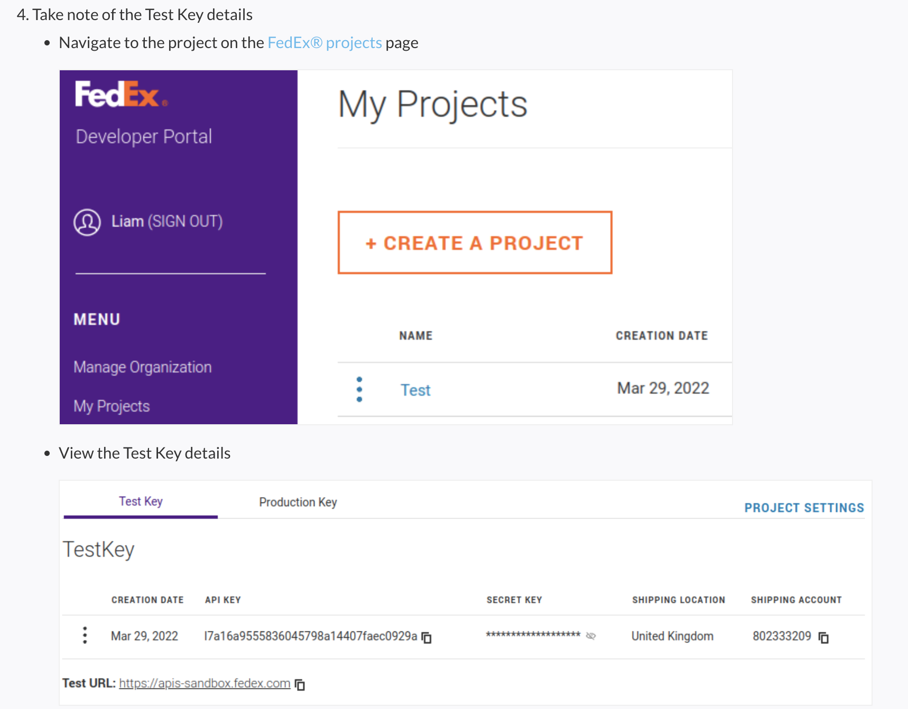Switch to the Production Key tab

click(298, 502)
